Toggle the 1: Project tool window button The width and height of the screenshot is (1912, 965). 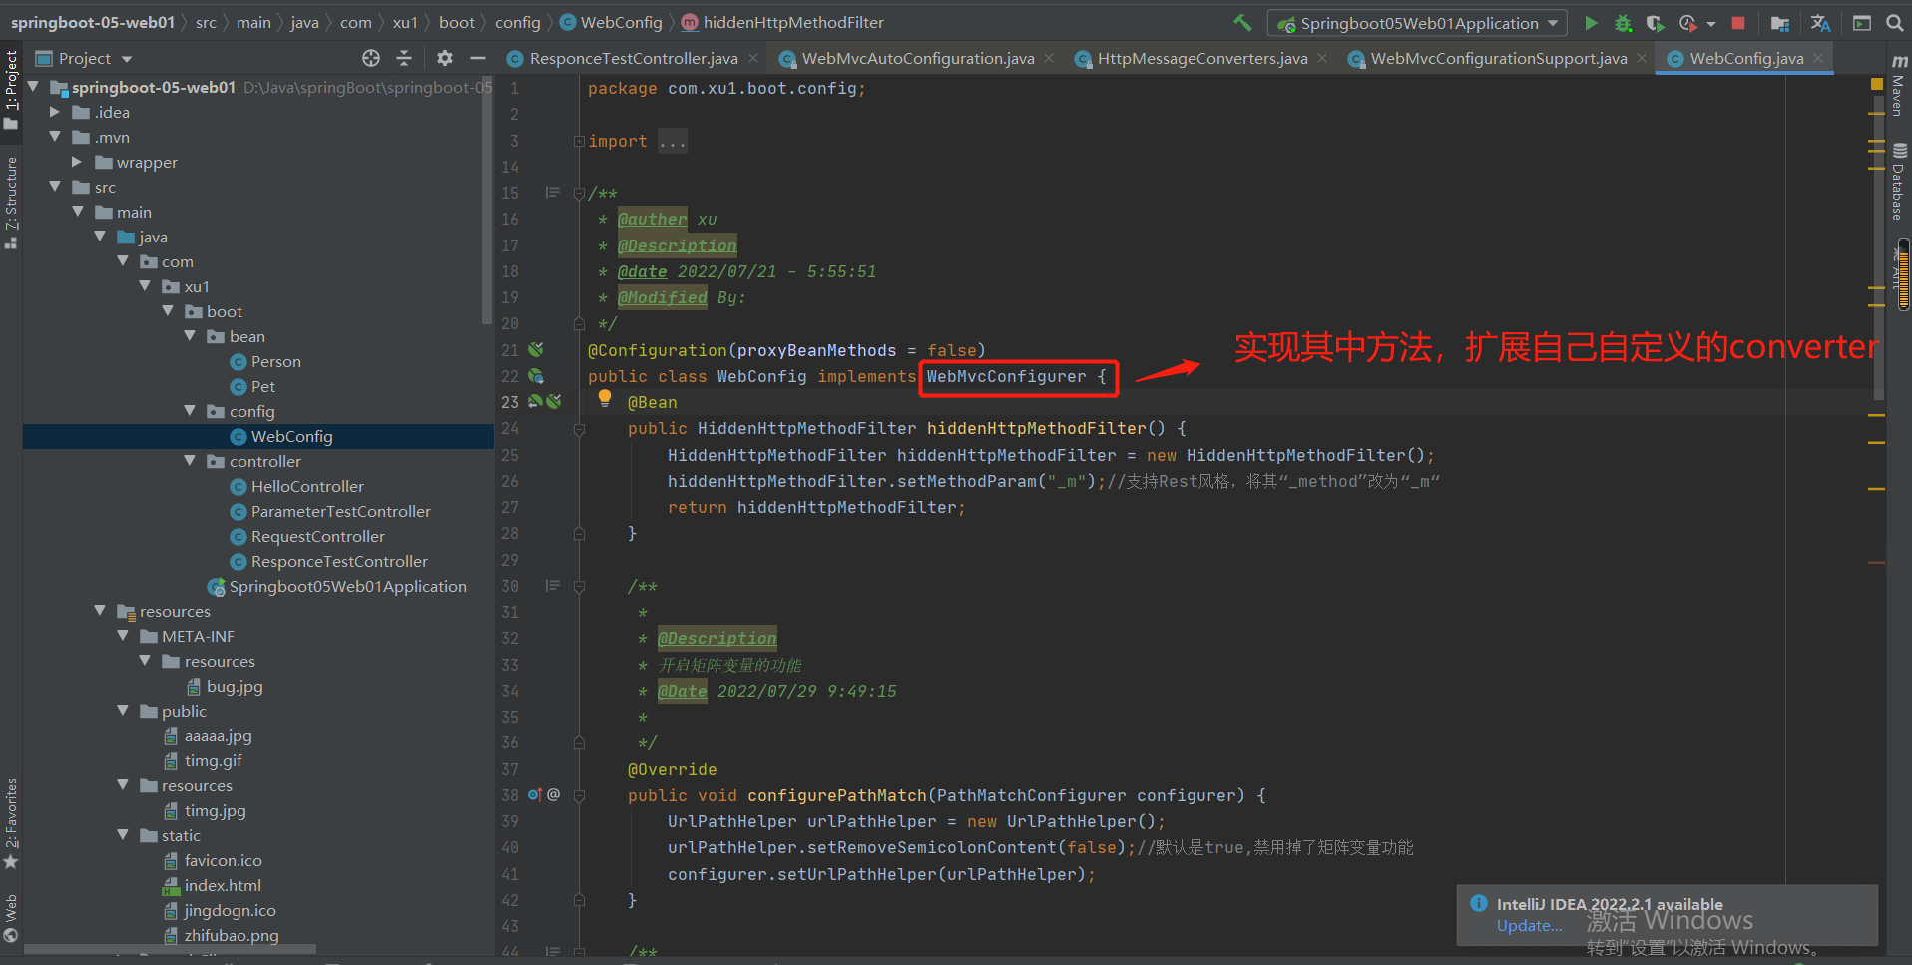coord(11,90)
